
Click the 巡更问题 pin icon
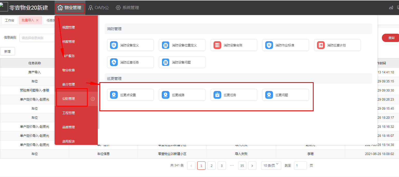coord(269,95)
